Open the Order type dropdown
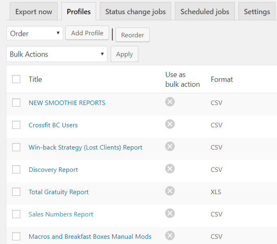The image size is (277, 244). coord(35,34)
